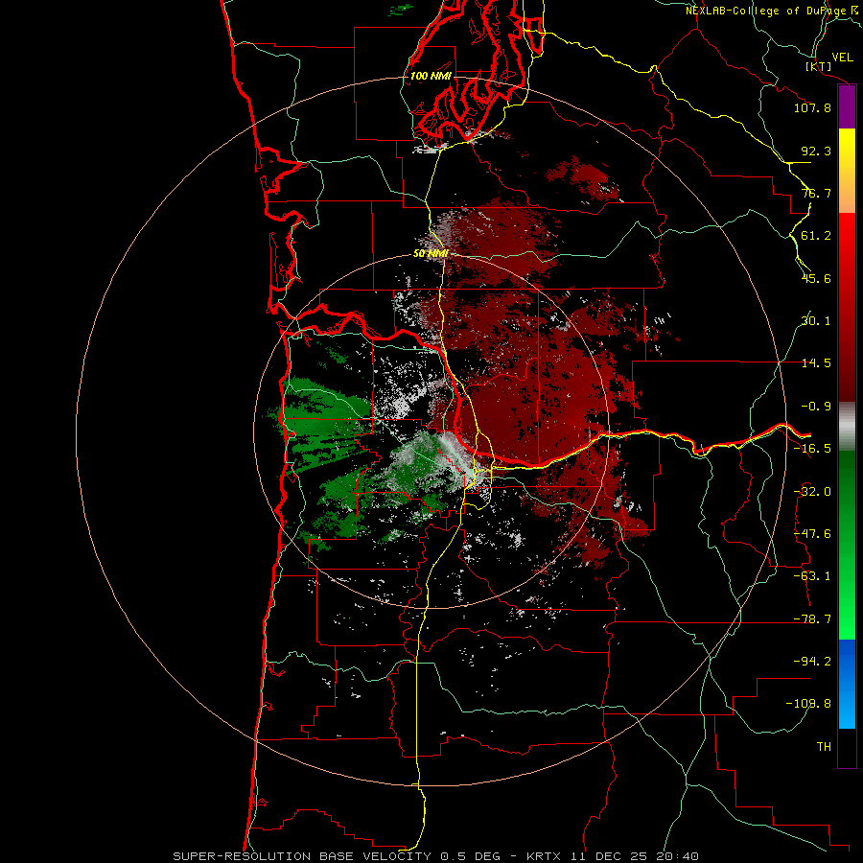
Task: Click the yellow-orange segment of the color bar
Action: 847,171
